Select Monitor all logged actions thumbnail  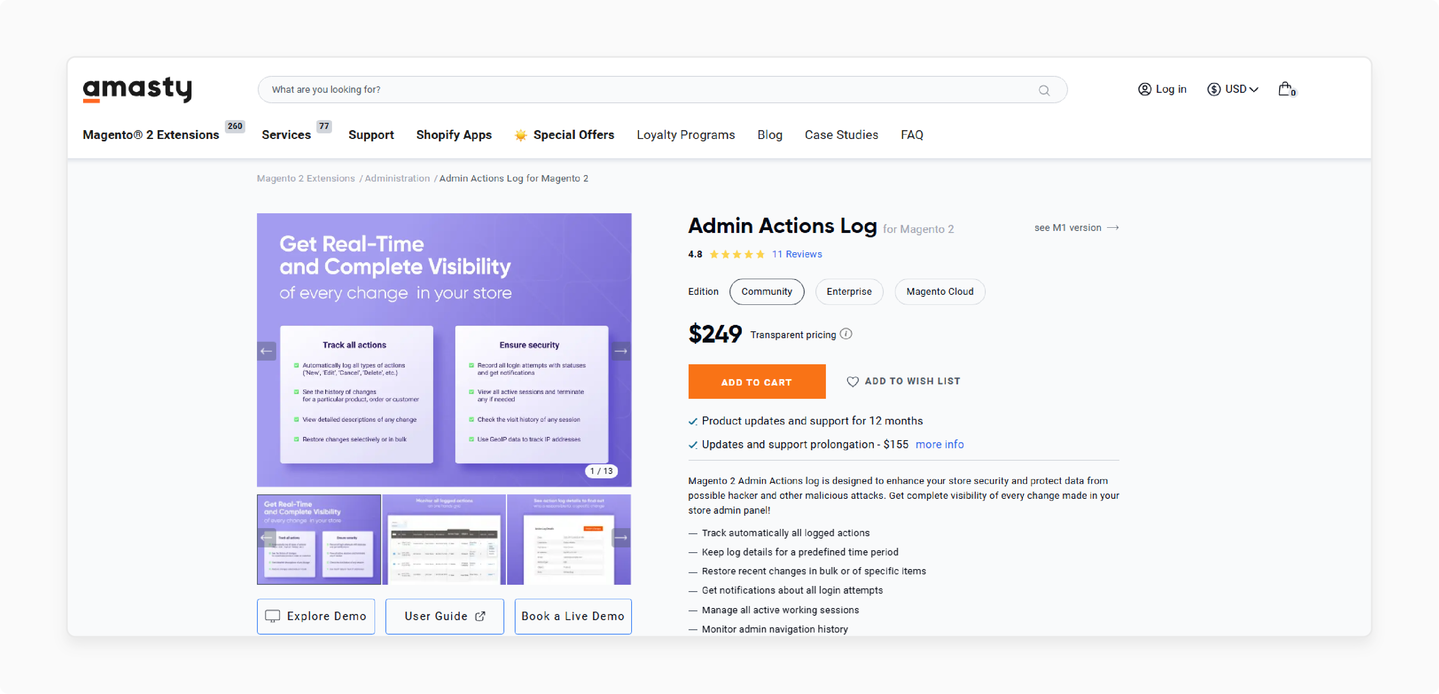coord(444,539)
